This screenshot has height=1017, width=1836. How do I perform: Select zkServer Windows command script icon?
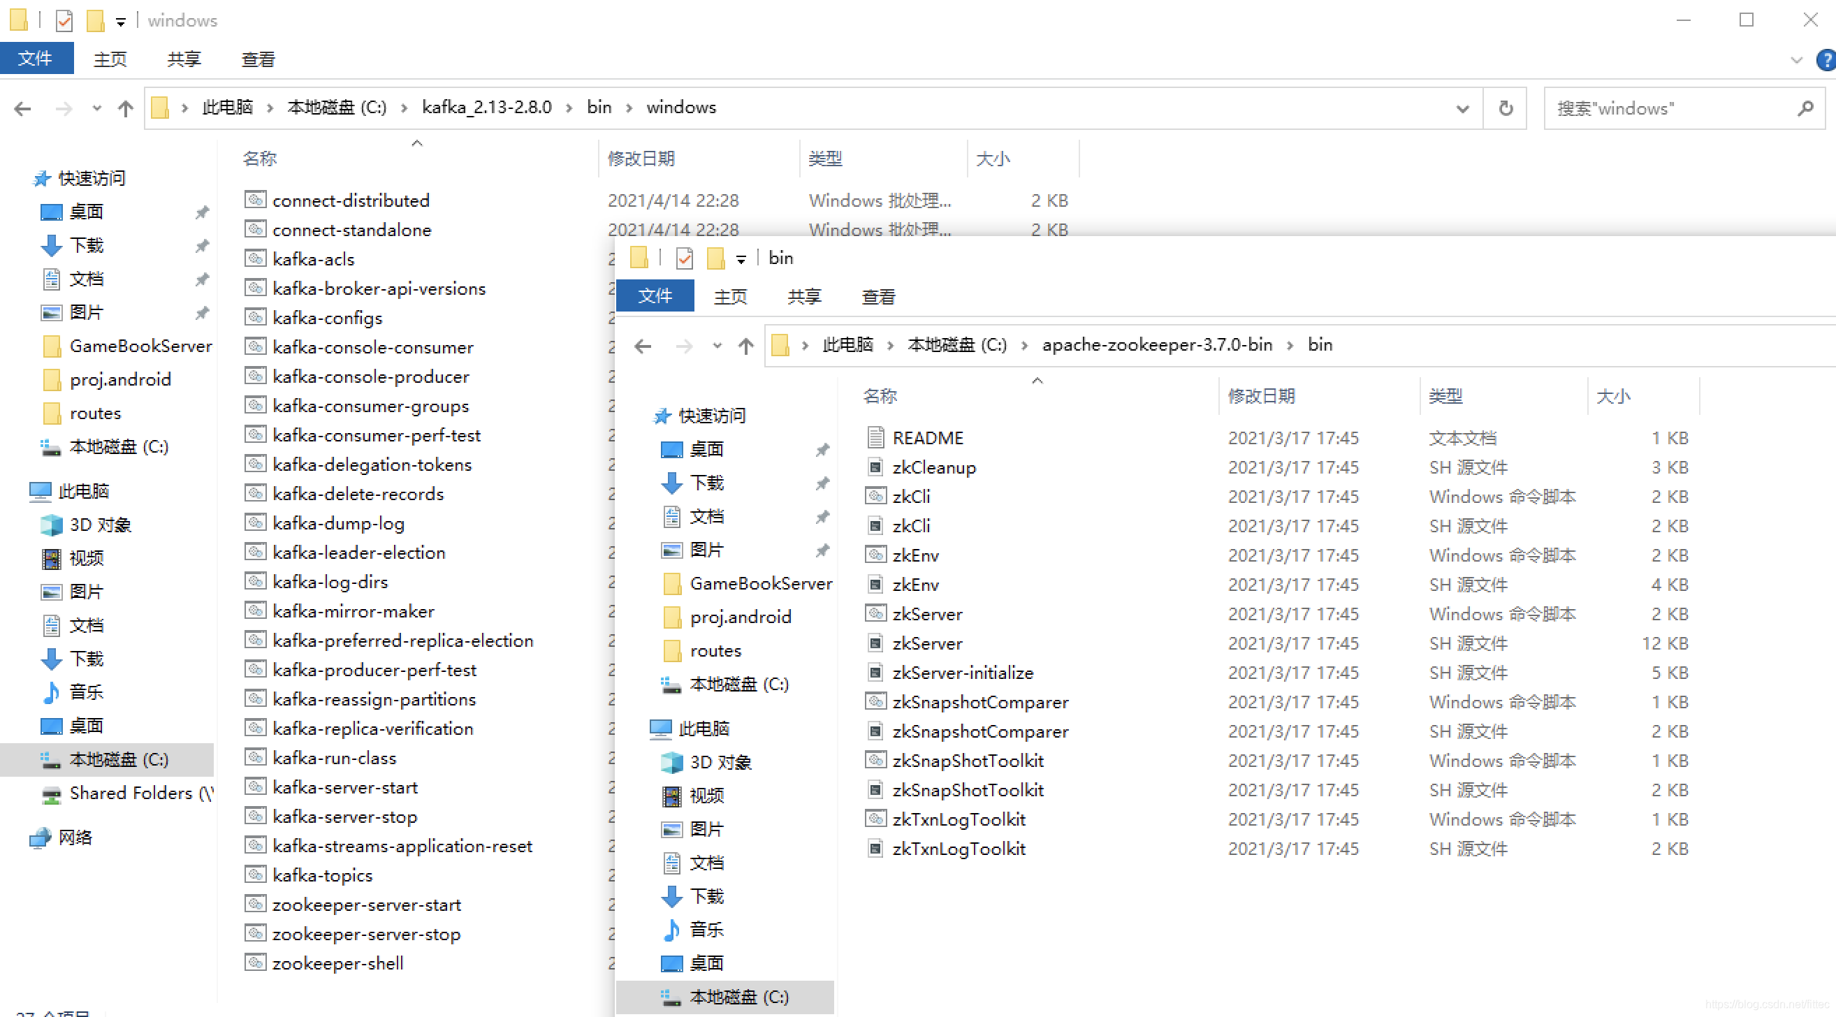click(x=876, y=613)
